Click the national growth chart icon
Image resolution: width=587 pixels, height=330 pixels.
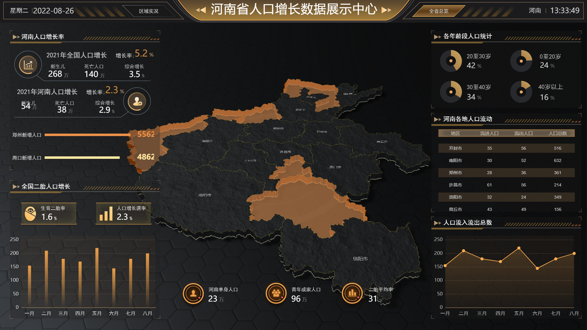(28, 65)
